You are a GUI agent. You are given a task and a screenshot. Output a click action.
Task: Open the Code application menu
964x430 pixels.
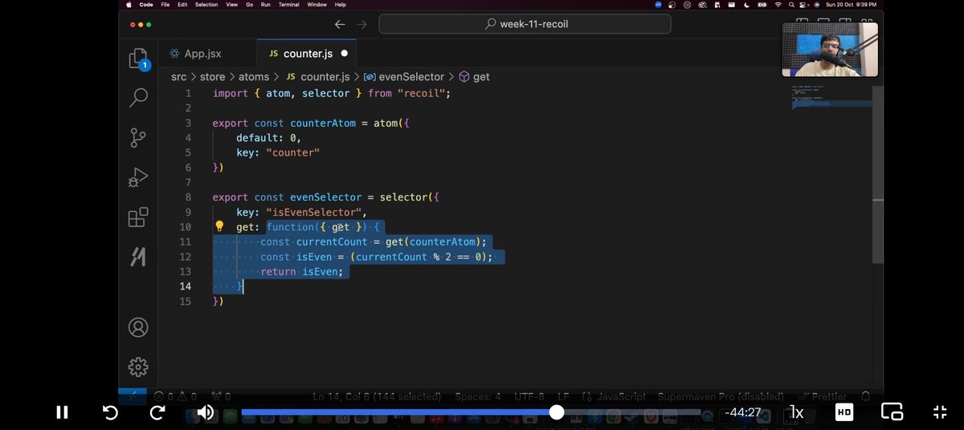point(146,4)
